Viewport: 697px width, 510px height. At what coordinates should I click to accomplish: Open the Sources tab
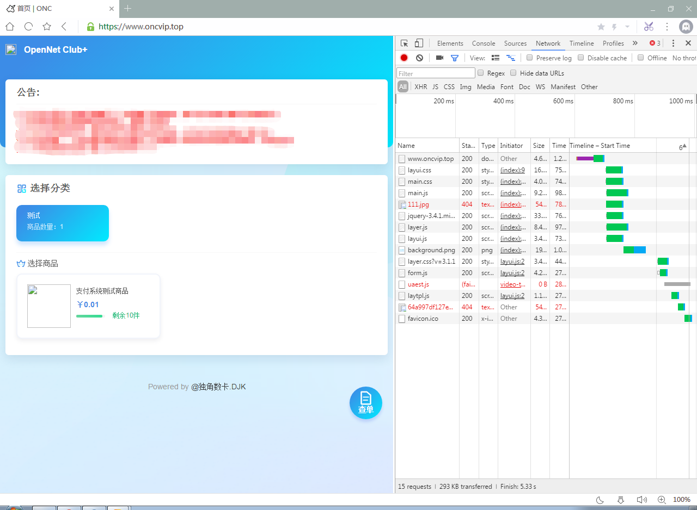[515, 43]
